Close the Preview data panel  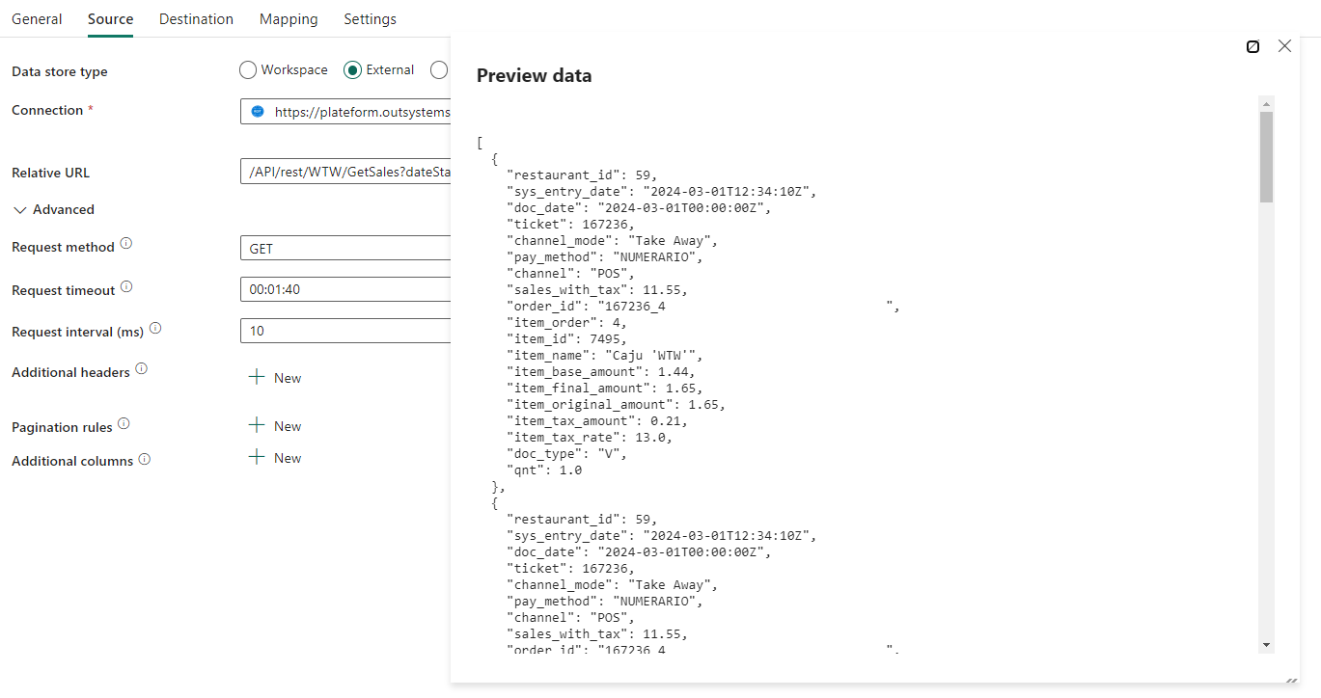[x=1284, y=46]
